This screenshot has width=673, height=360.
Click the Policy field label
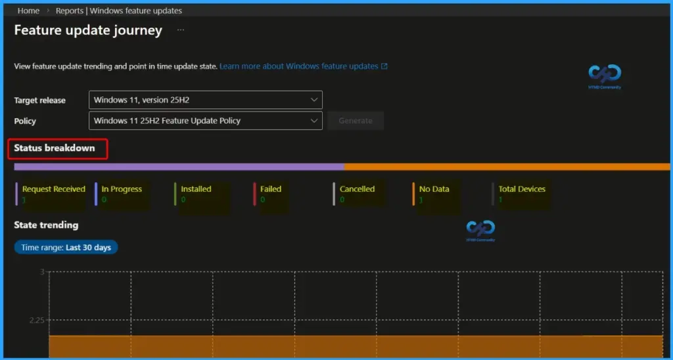pos(25,121)
